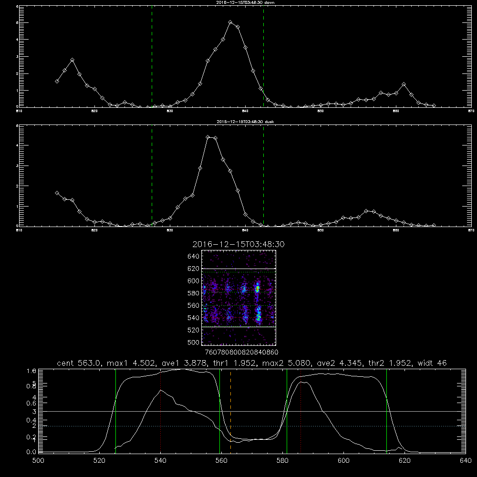The image size is (477, 477).
Task: Click the green vertical line just right of 580
Action: point(287,411)
